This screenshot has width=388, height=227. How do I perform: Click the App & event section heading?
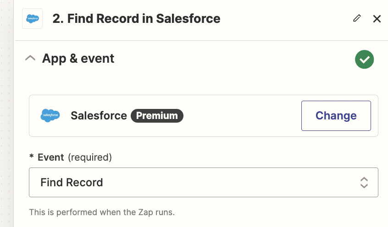point(78,59)
